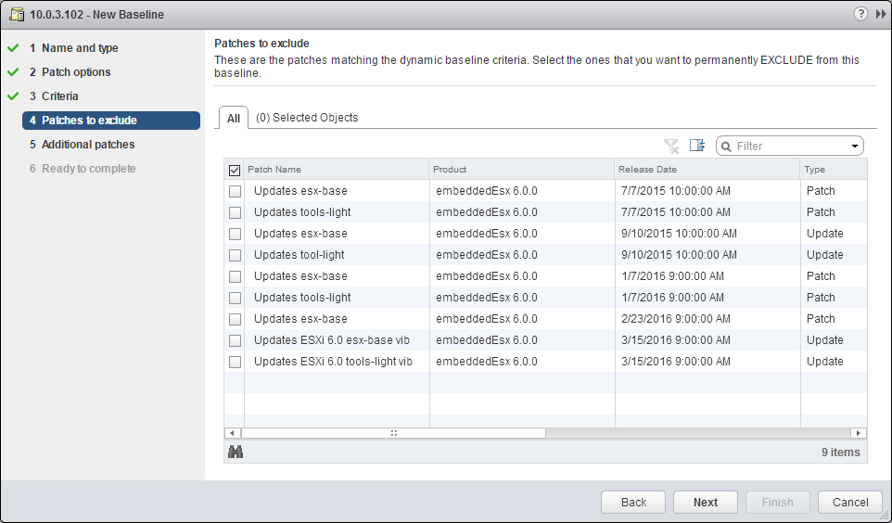Click the baseline icon in title bar
The height and width of the screenshot is (523, 892).
[x=16, y=14]
